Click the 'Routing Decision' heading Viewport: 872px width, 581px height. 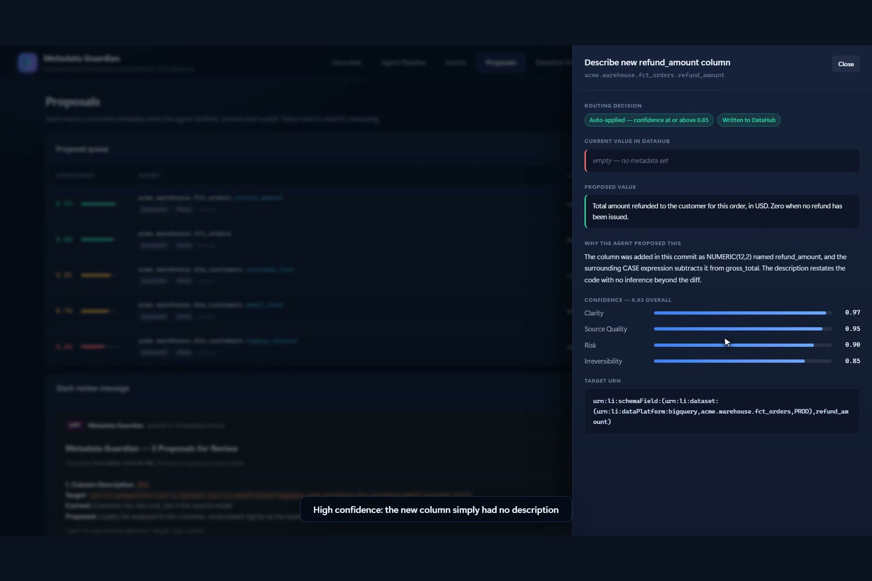click(613, 106)
